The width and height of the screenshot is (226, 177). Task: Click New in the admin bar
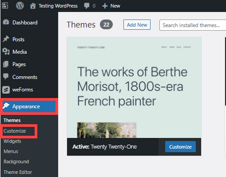pyautogui.click(x=115, y=6)
